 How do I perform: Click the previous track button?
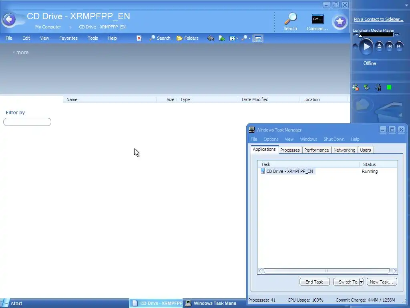[390, 47]
